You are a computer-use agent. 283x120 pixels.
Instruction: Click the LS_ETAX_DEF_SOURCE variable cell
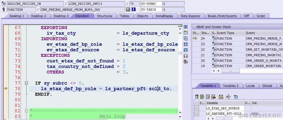(x=225, y=108)
